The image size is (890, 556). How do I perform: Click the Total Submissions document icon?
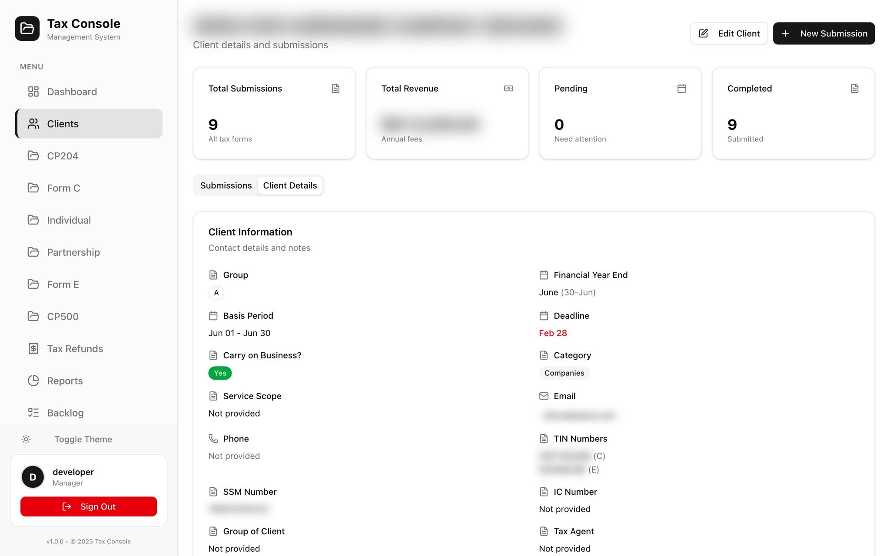tap(335, 89)
